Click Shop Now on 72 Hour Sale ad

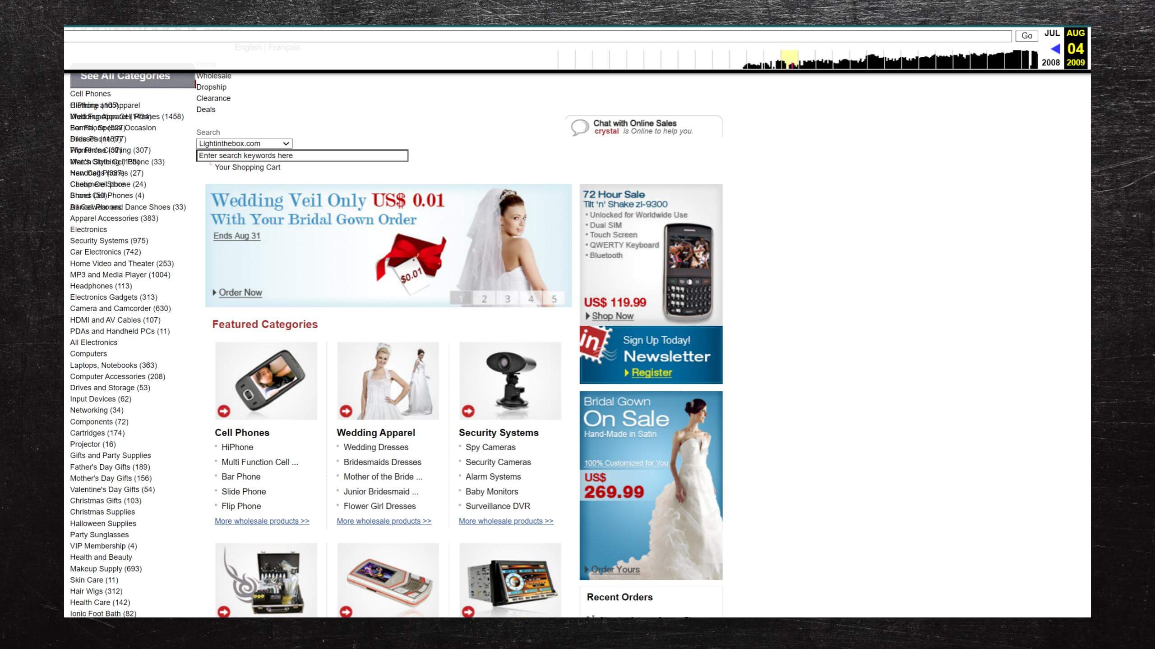612,316
